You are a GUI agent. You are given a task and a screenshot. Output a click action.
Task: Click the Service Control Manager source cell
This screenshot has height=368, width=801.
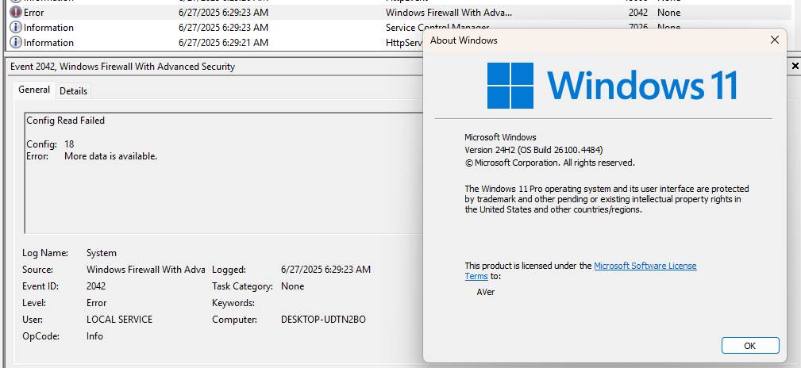(x=437, y=28)
